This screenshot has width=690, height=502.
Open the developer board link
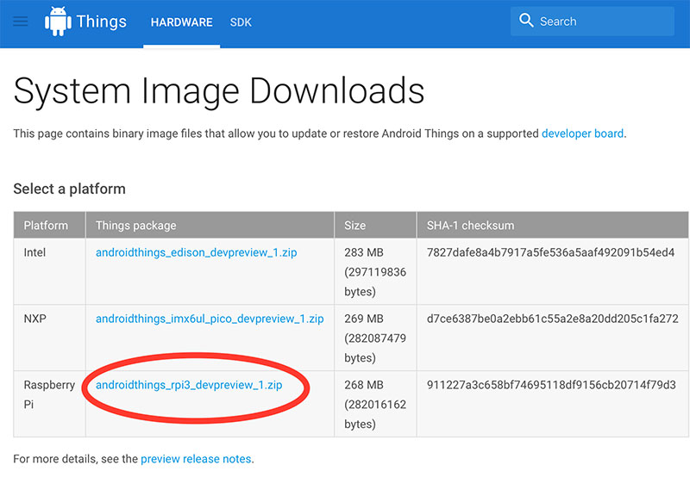click(583, 133)
